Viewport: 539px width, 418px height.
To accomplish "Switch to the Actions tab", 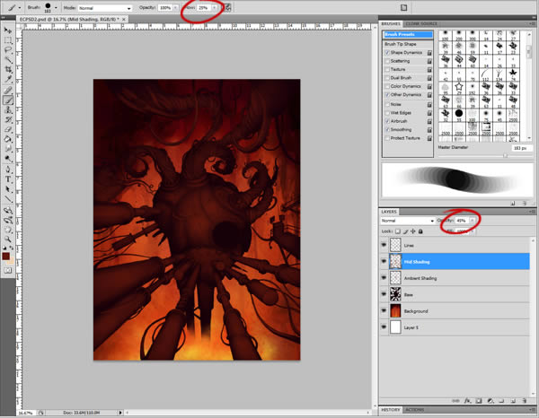I will (414, 410).
